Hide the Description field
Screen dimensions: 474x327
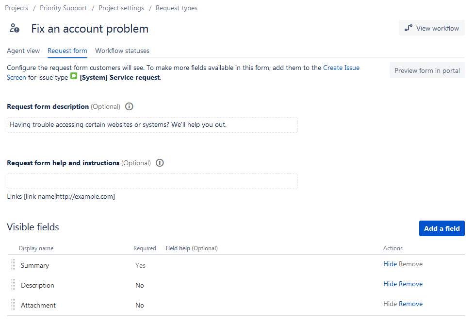pos(390,284)
